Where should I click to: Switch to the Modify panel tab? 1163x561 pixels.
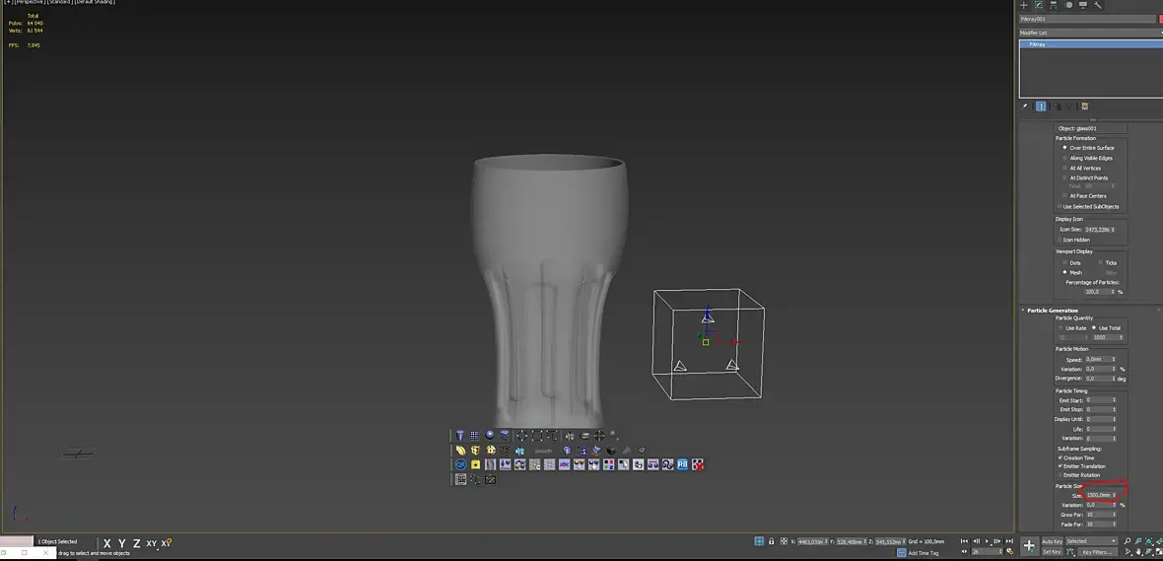[x=1039, y=5]
